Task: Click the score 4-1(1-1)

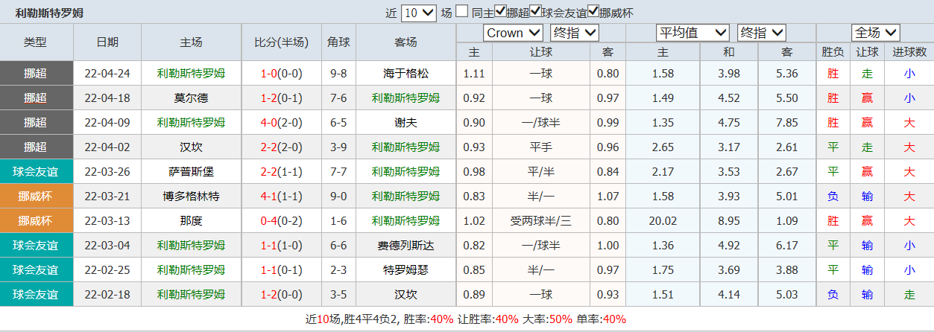Action: pos(281,196)
